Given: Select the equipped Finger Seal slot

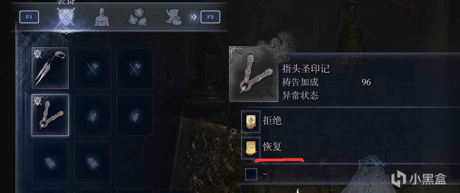Looking at the screenshot, I should point(50,115).
